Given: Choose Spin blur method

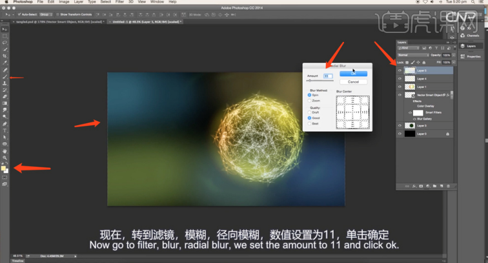Looking at the screenshot, I should [309, 95].
